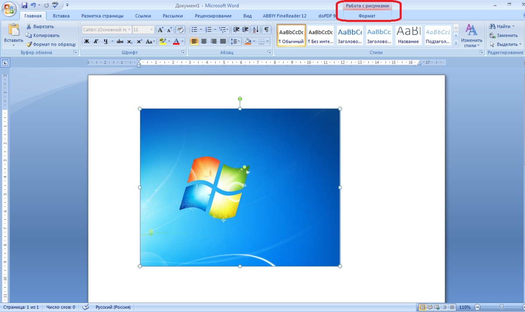
Task: Undo last action in quick access toolbar
Action: tap(33, 5)
